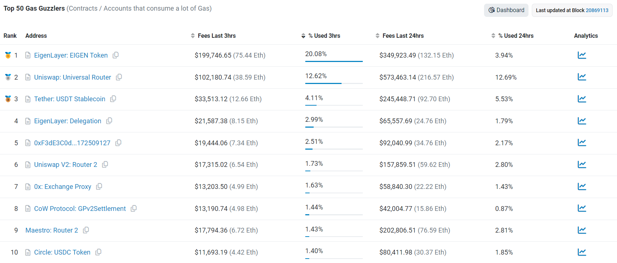Copy 0xF3dE3C0d...172509127 address

click(118, 143)
